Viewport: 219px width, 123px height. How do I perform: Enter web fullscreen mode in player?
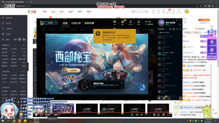[x=163, y=115]
